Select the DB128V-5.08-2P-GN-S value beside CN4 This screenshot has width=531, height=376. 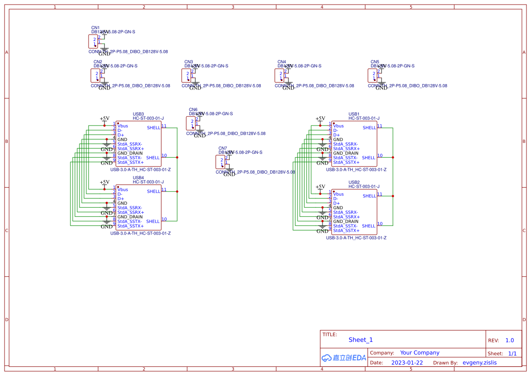[x=299, y=66]
